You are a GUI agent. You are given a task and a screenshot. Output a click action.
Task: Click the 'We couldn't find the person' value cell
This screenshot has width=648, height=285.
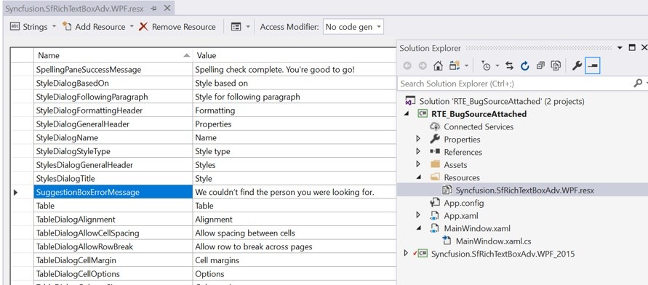[295, 192]
